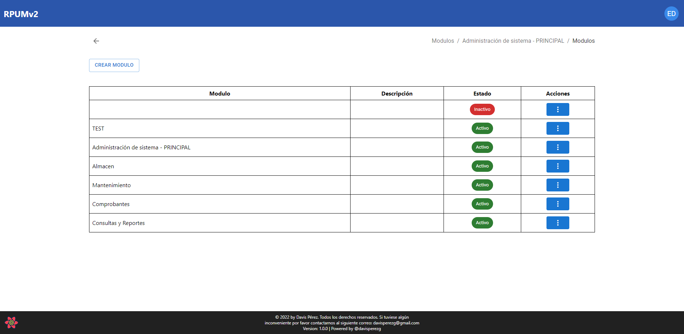
Task: Go to Modulos breadcrumb root link
Action: 442,41
